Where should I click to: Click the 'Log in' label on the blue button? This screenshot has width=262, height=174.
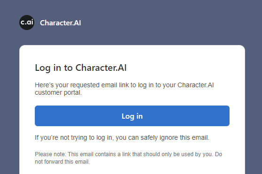tap(132, 116)
